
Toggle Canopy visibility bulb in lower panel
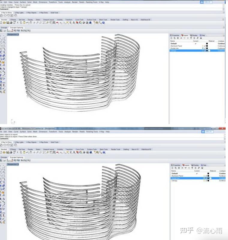tap(204, 181)
